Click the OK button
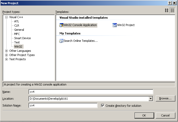Viewport: 178px width, 122px height. 144,115
